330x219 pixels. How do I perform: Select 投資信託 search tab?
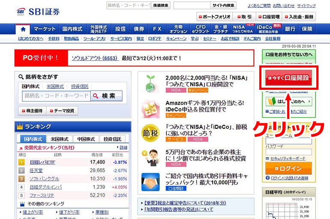[x=80, y=86]
